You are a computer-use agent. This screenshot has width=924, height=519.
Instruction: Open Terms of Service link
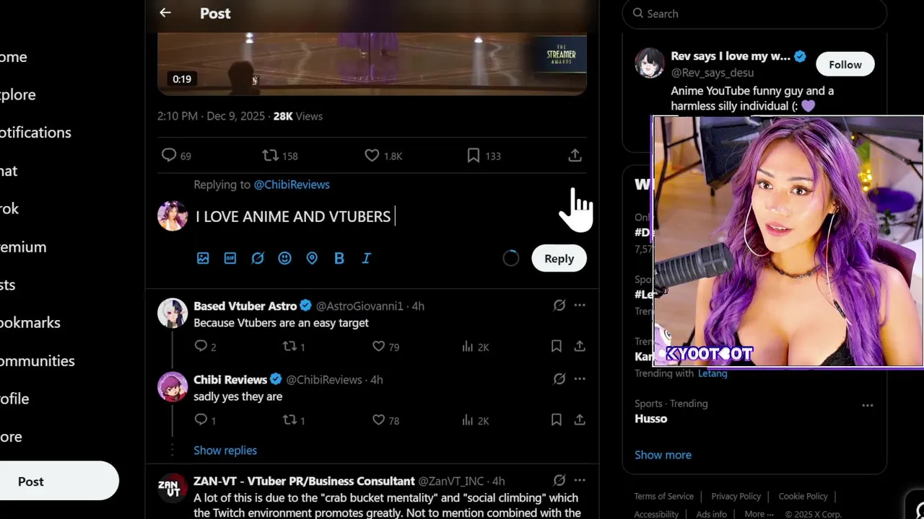coord(664,497)
